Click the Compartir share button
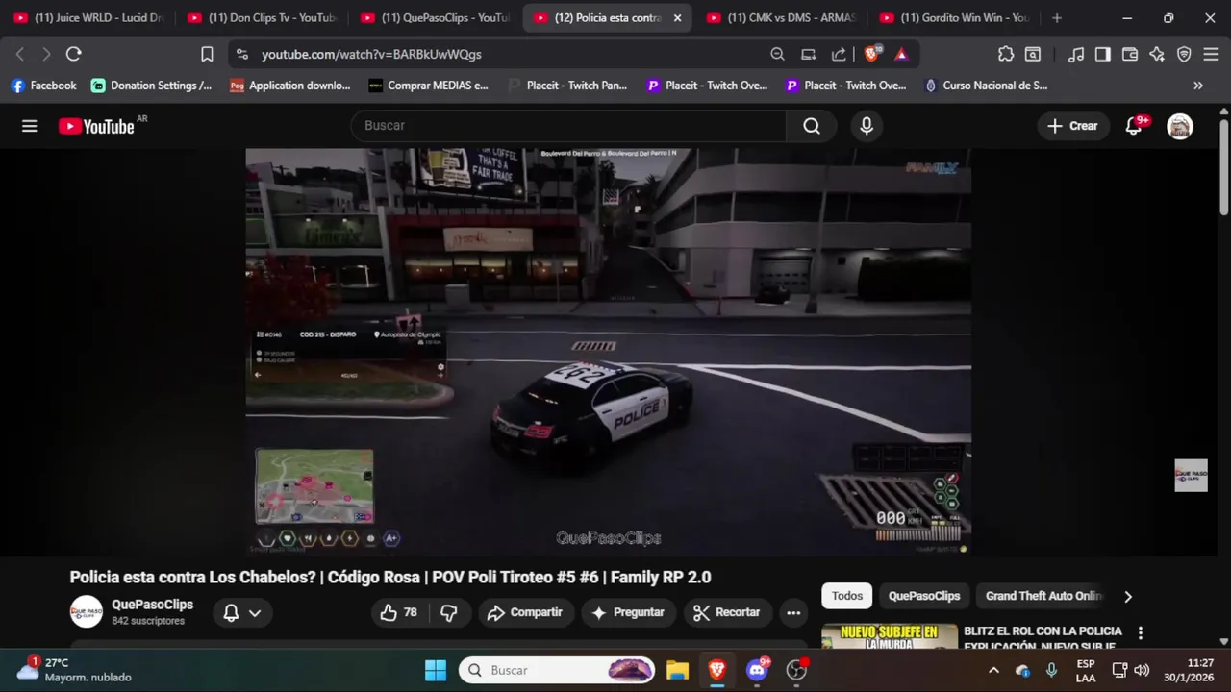Image resolution: width=1231 pixels, height=692 pixels. (x=524, y=612)
